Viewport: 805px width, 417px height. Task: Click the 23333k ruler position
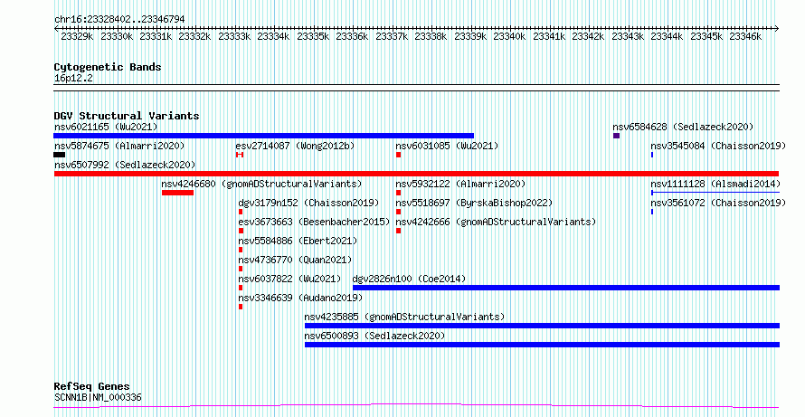(x=234, y=37)
